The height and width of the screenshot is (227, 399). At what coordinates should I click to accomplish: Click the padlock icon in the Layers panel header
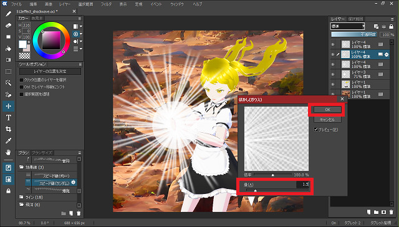pos(391,26)
